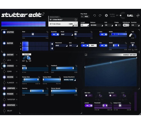Click the lock icon for Step

click(91, 32)
